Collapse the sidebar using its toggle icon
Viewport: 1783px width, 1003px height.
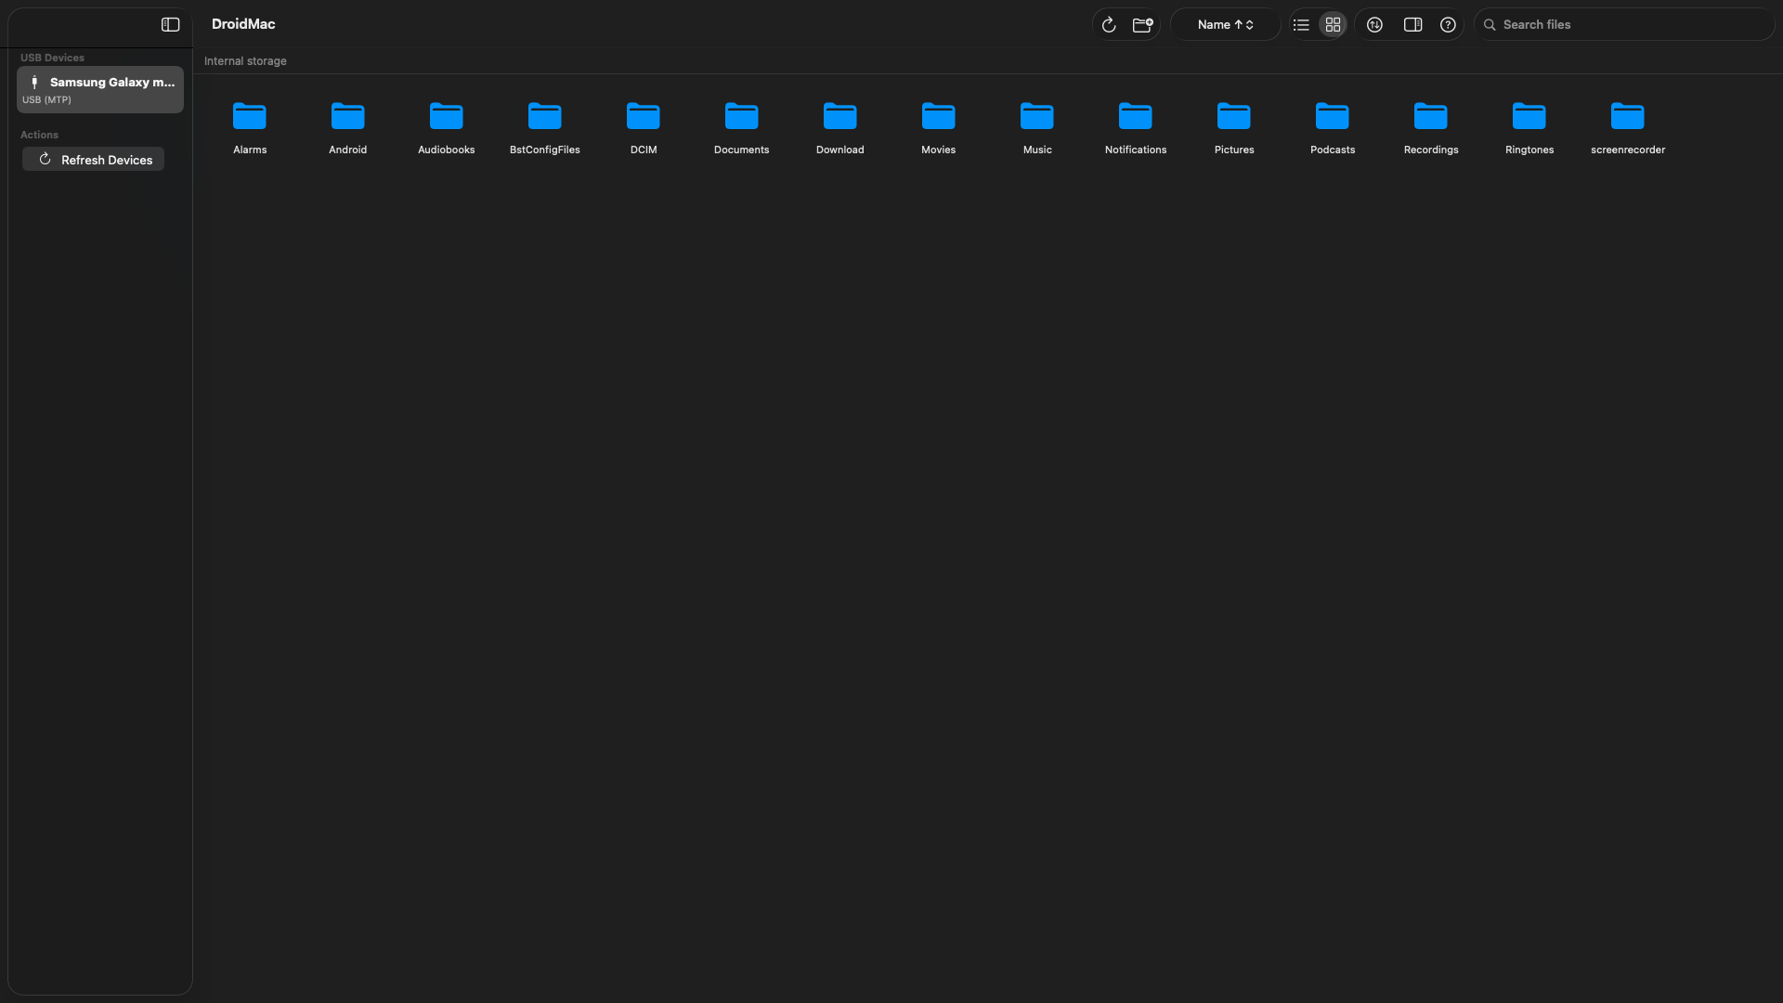(x=169, y=25)
